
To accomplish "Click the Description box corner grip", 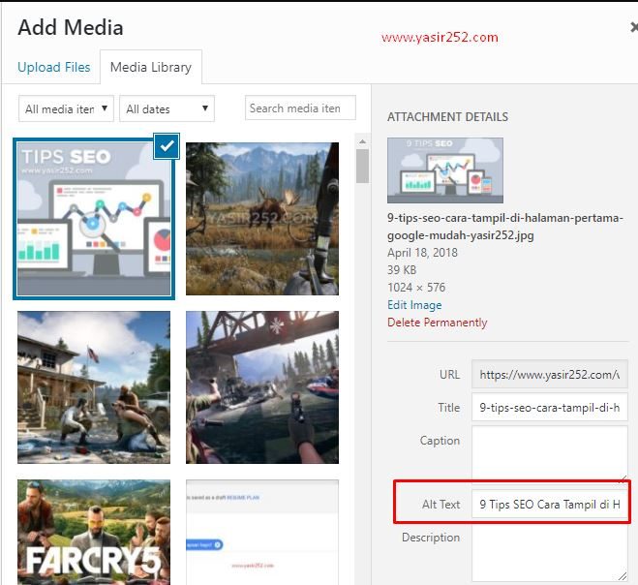I will tap(623, 576).
